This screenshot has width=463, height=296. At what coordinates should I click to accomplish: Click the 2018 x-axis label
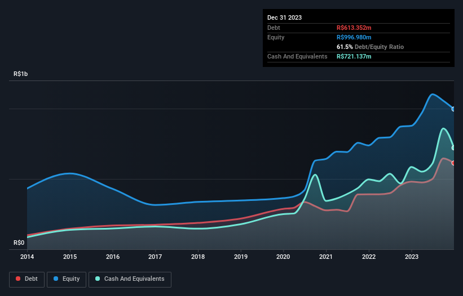coord(198,257)
